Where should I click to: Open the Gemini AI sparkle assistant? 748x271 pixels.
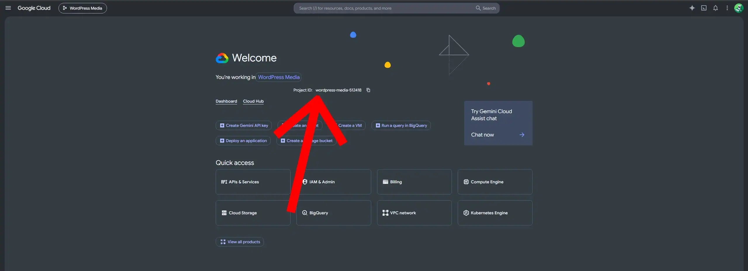tap(692, 8)
